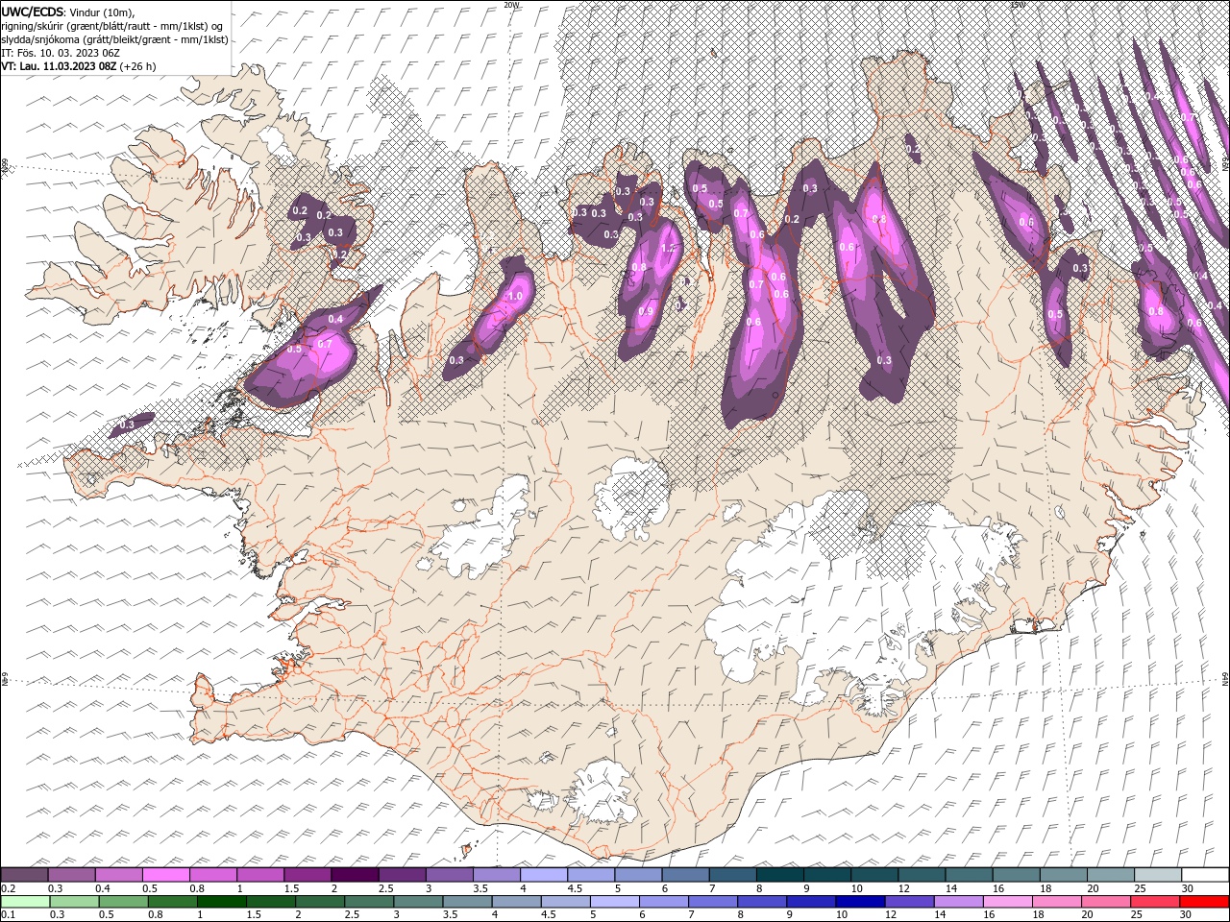Select snow legend swatch between 0.5 and 0.8
The height and width of the screenshot is (922, 1230).
[165, 875]
